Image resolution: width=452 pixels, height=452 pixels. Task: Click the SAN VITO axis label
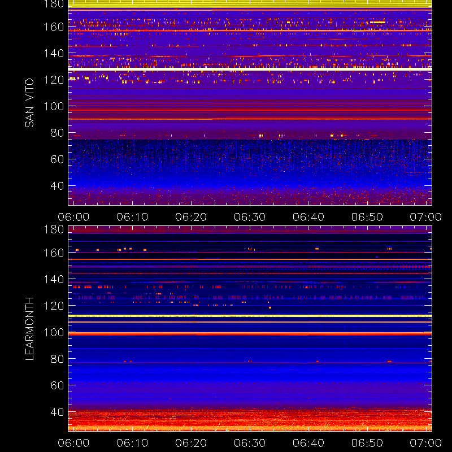pyautogui.click(x=29, y=103)
